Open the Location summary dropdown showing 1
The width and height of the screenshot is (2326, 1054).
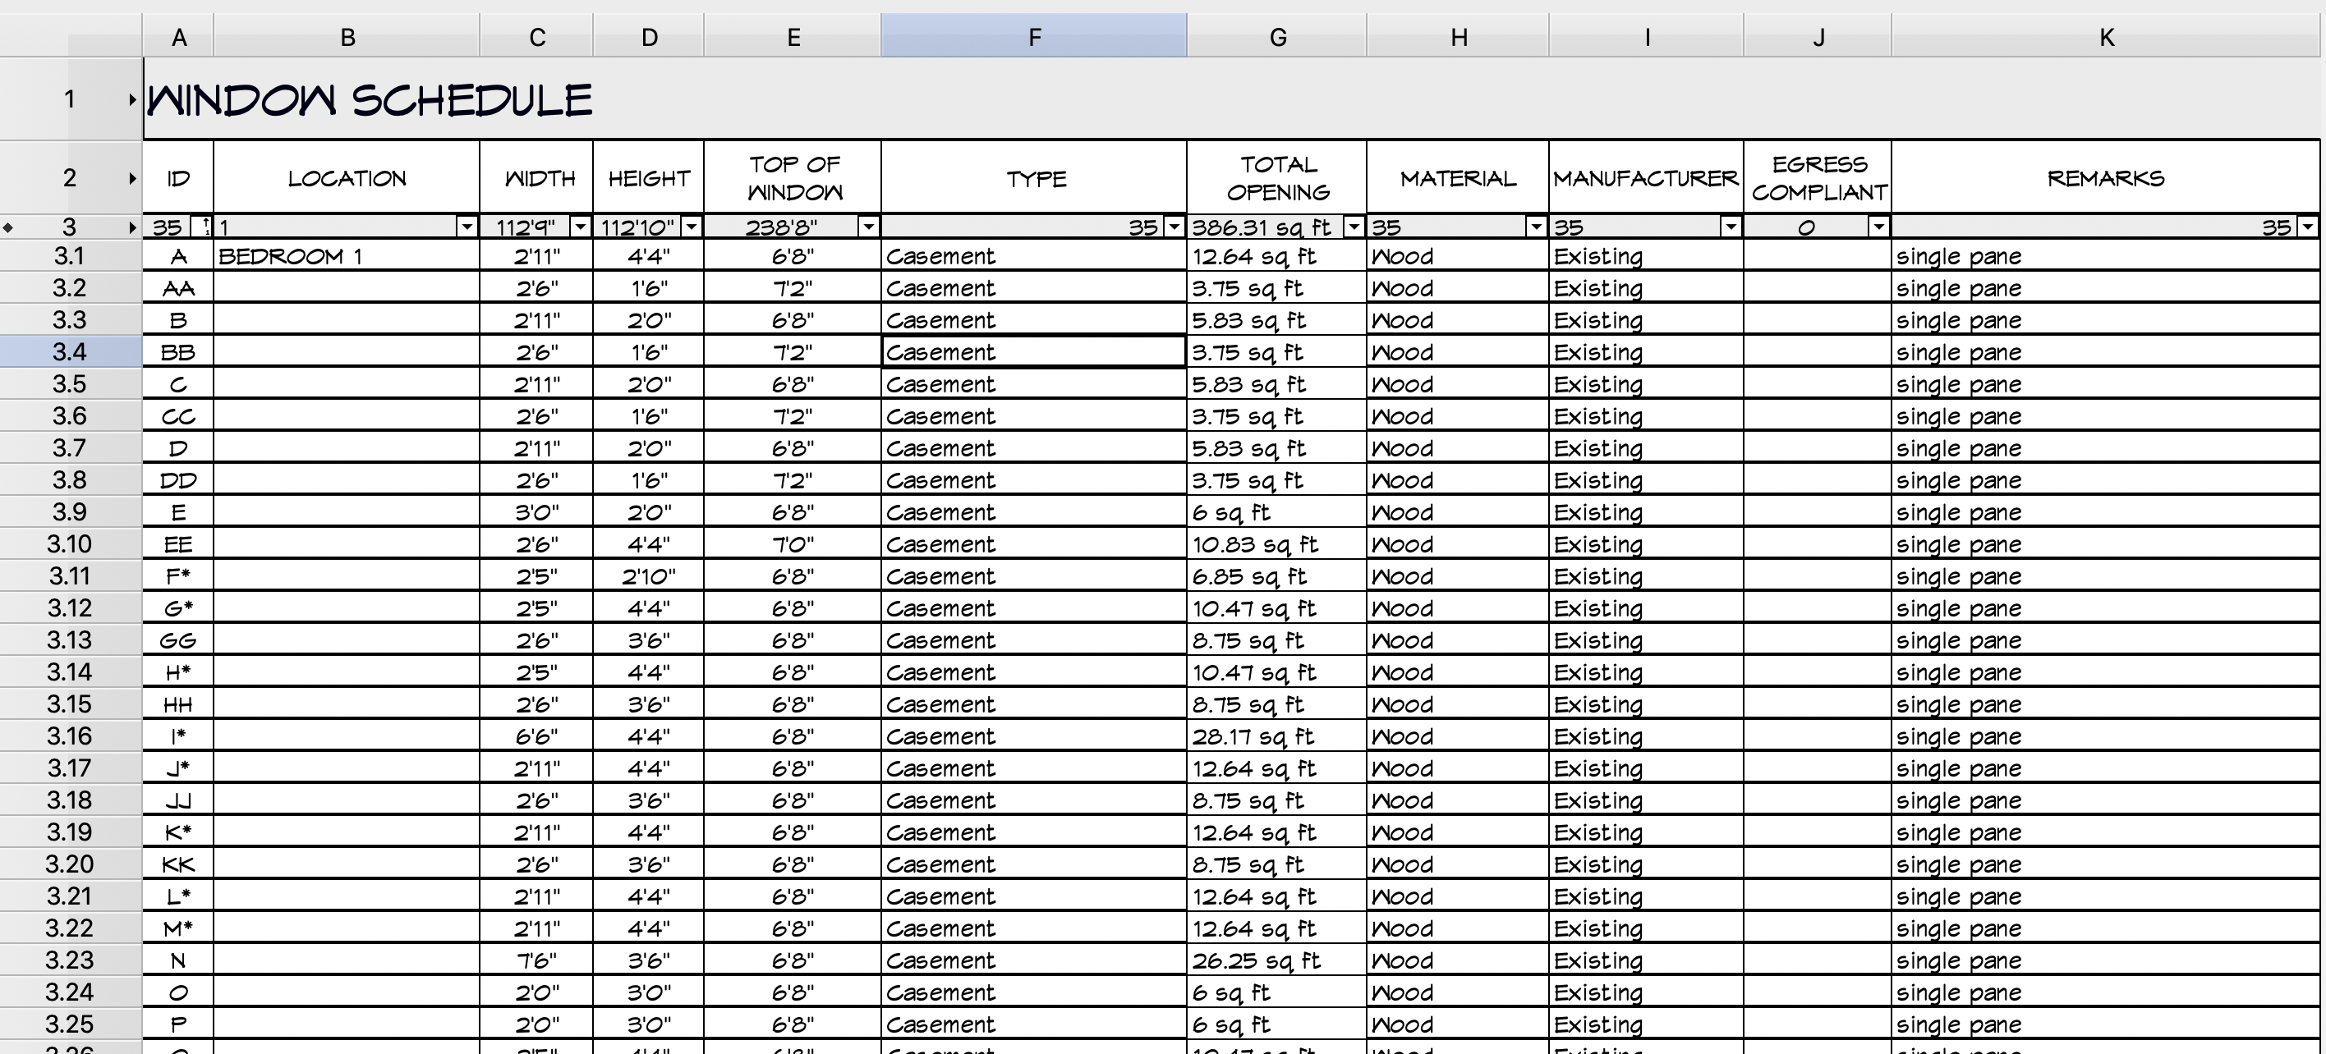pos(467,227)
